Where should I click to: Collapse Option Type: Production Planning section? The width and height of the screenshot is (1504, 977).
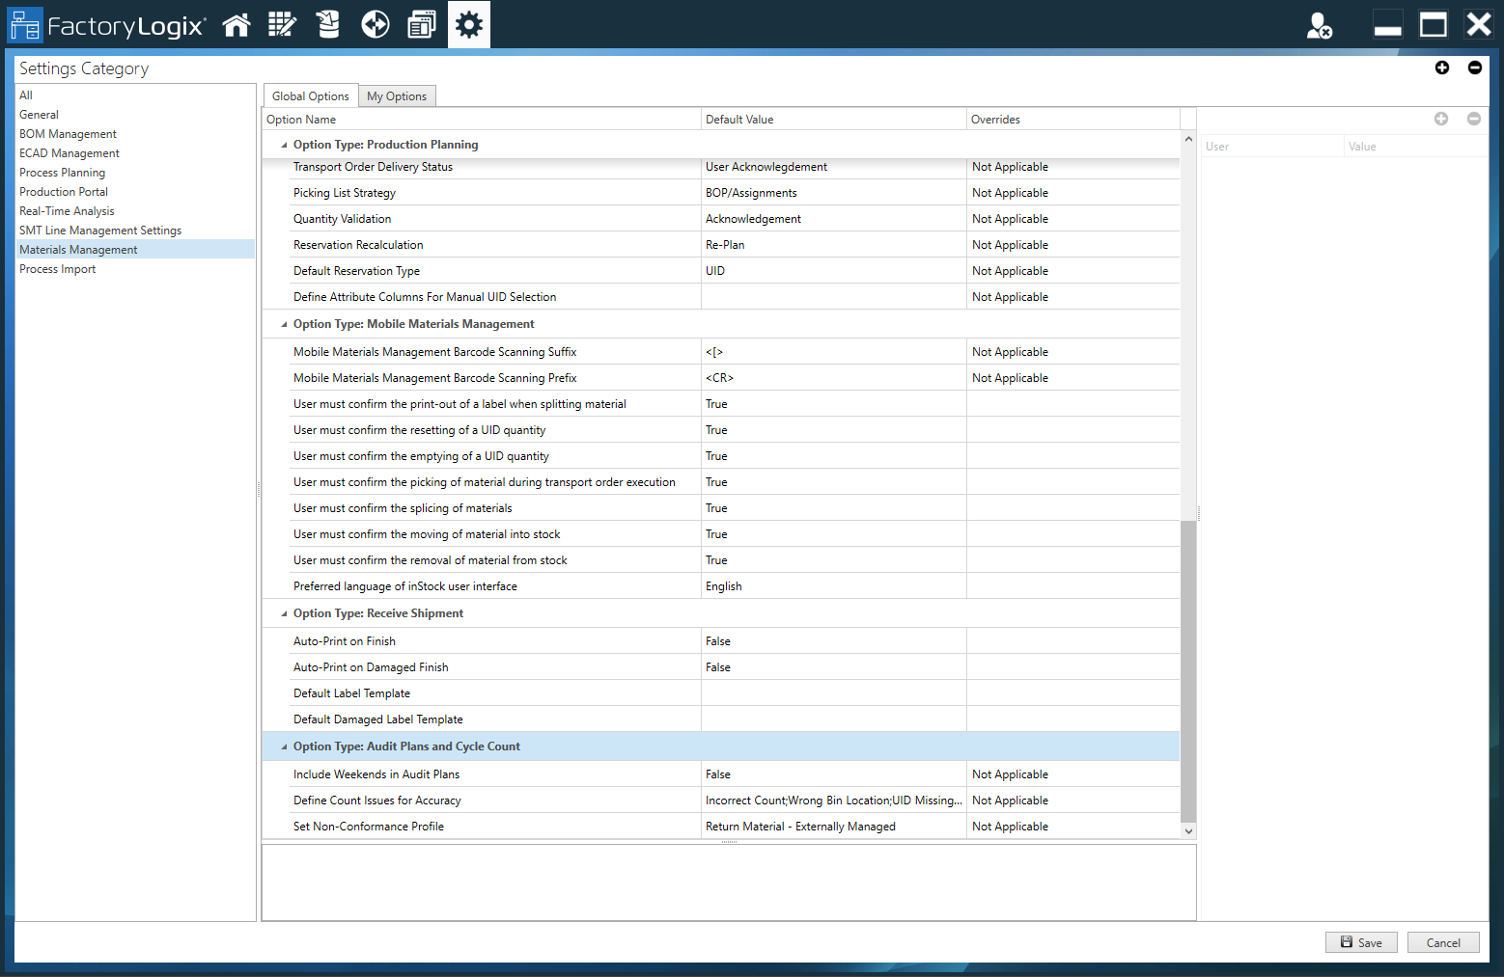(282, 144)
